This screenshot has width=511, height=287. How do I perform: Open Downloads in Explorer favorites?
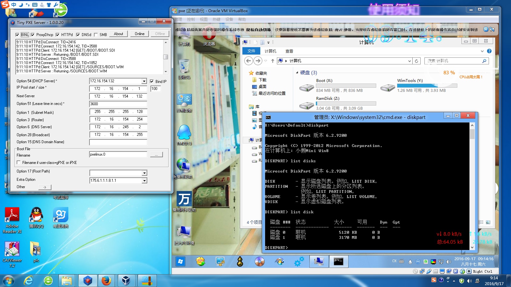(x=259, y=80)
